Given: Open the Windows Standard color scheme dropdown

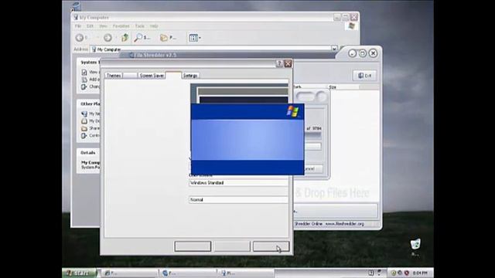Looking at the screenshot, I should pyautogui.click(x=238, y=183).
